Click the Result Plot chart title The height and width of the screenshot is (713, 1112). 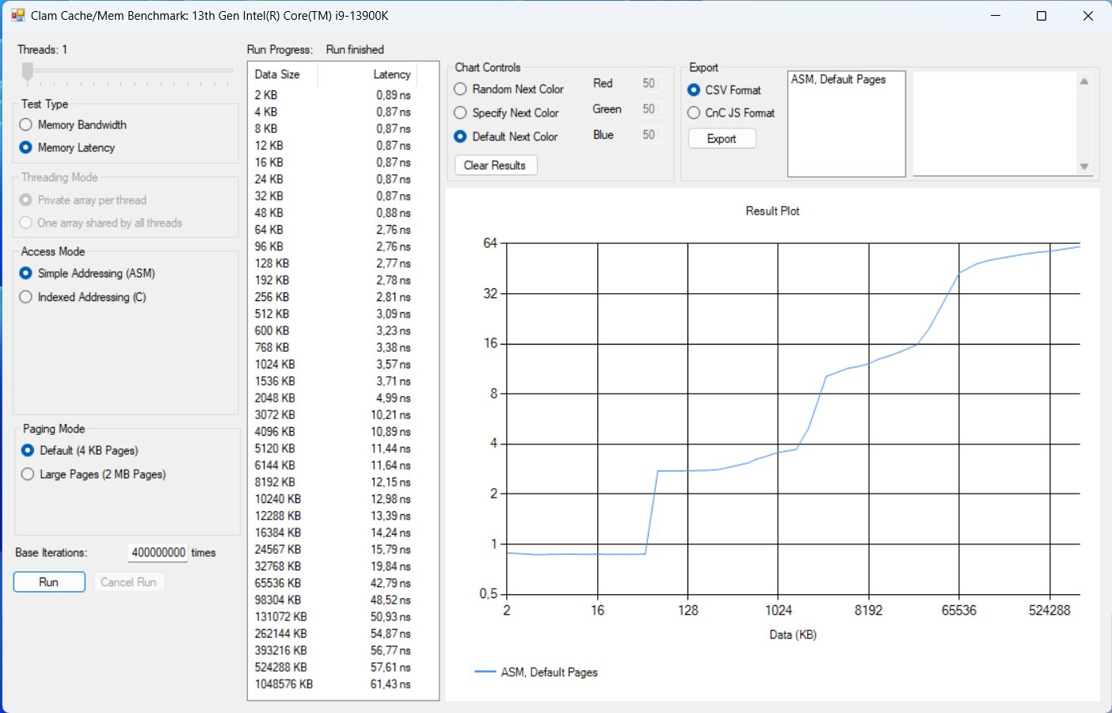point(772,211)
